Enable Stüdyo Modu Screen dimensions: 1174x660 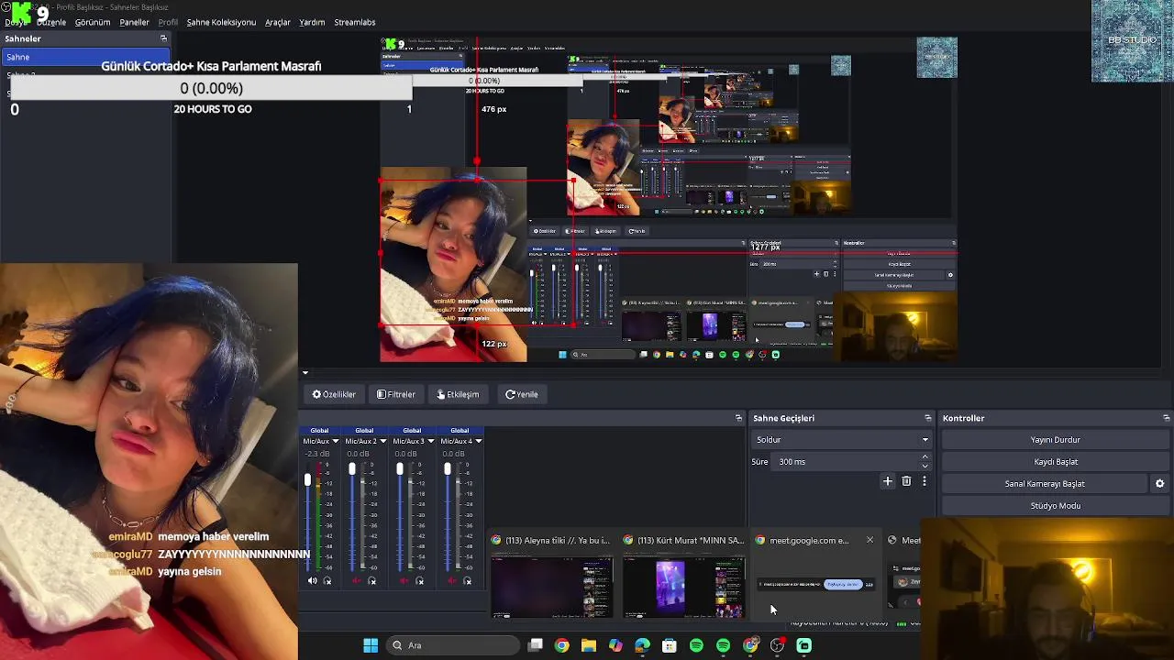point(1055,506)
